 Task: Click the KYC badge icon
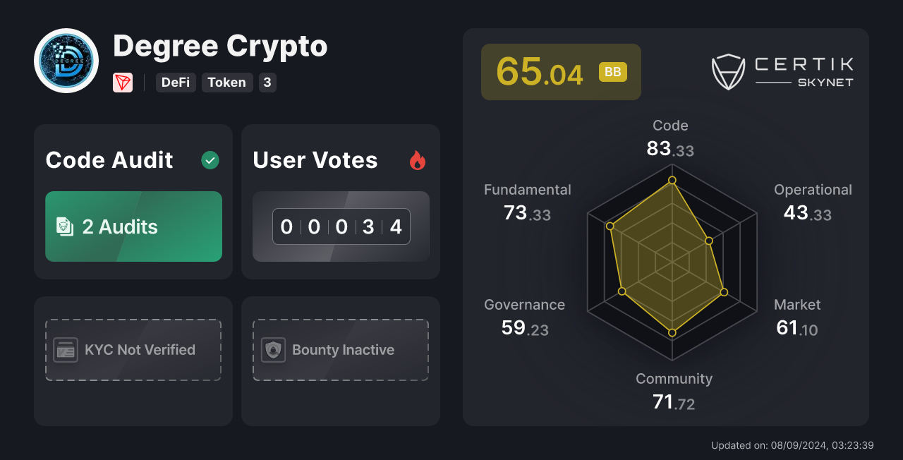(66, 349)
